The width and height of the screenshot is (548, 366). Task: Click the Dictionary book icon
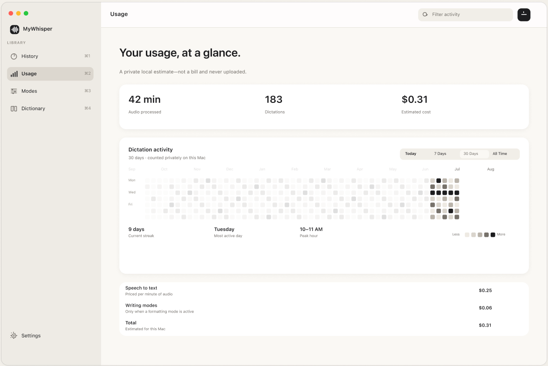point(14,109)
